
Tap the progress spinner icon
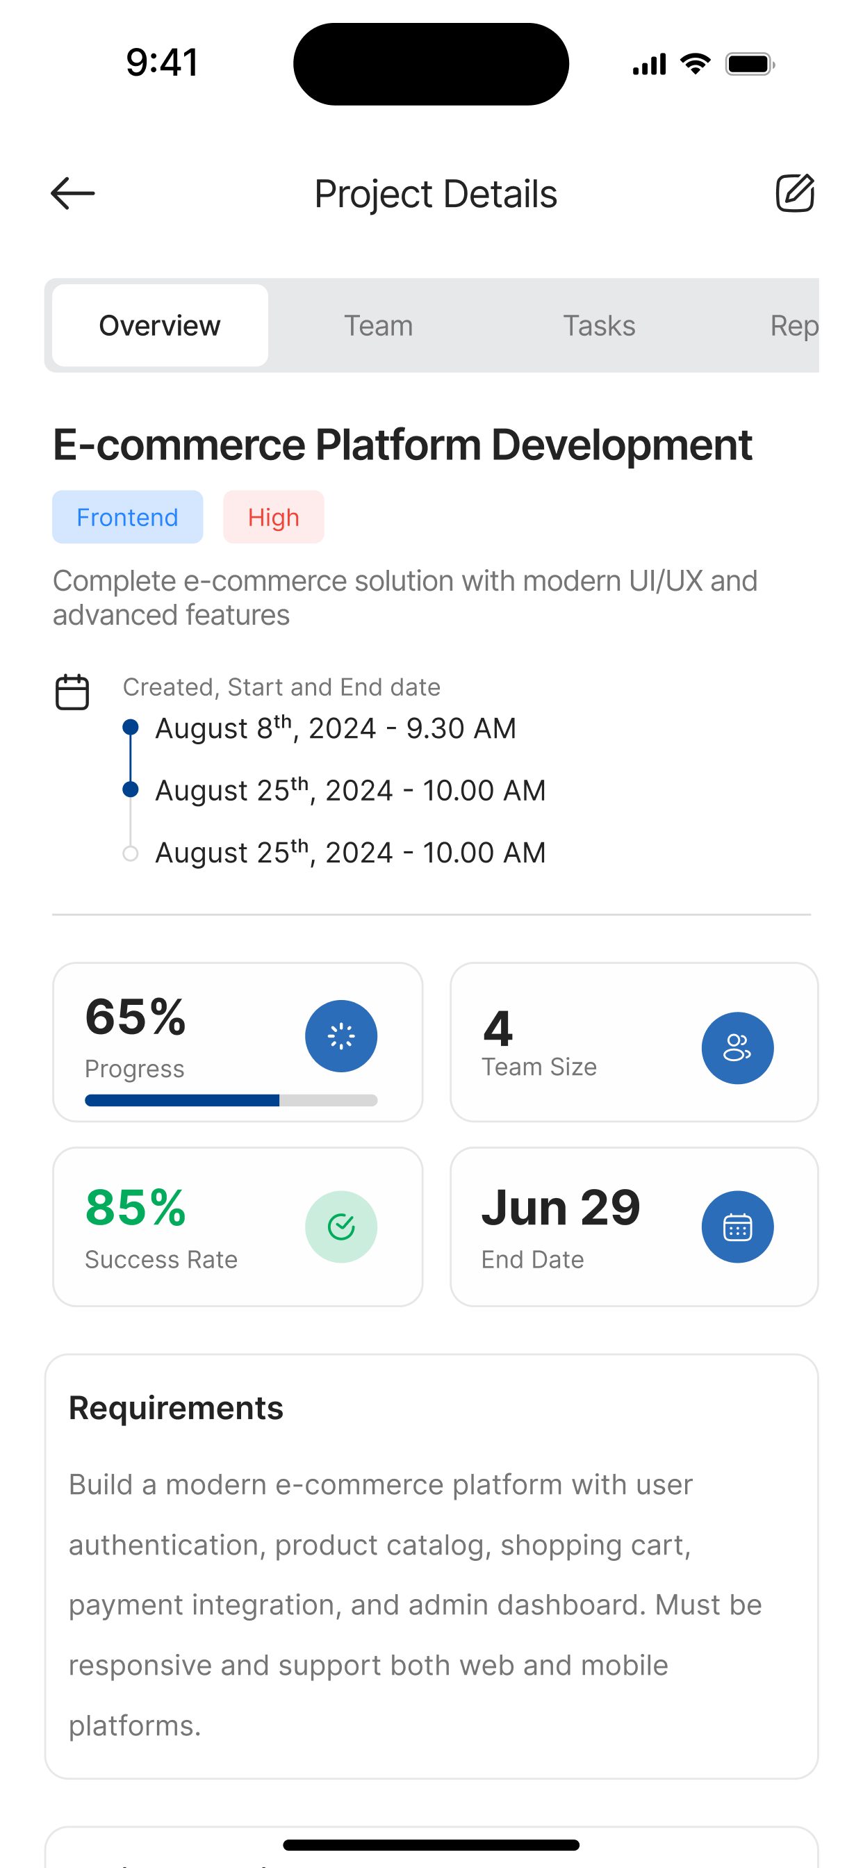pyautogui.click(x=341, y=1036)
